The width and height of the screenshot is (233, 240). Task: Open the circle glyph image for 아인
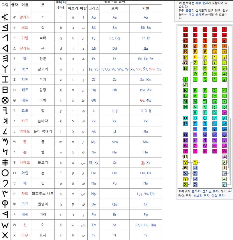pos(5,173)
